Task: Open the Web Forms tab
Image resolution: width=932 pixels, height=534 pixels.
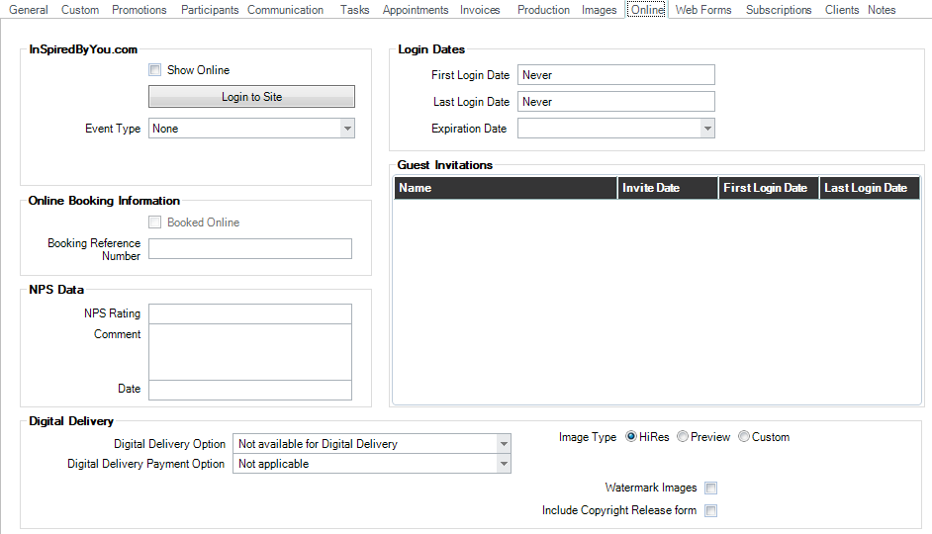Action: (x=703, y=10)
